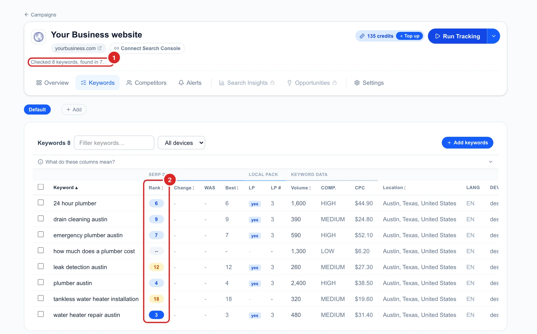Click the website globe logo icon

(x=39, y=37)
